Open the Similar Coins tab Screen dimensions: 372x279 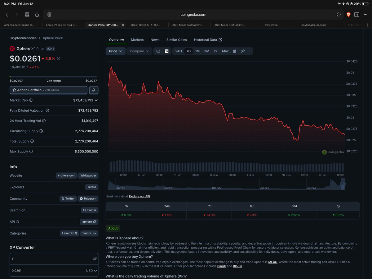pyautogui.click(x=177, y=40)
